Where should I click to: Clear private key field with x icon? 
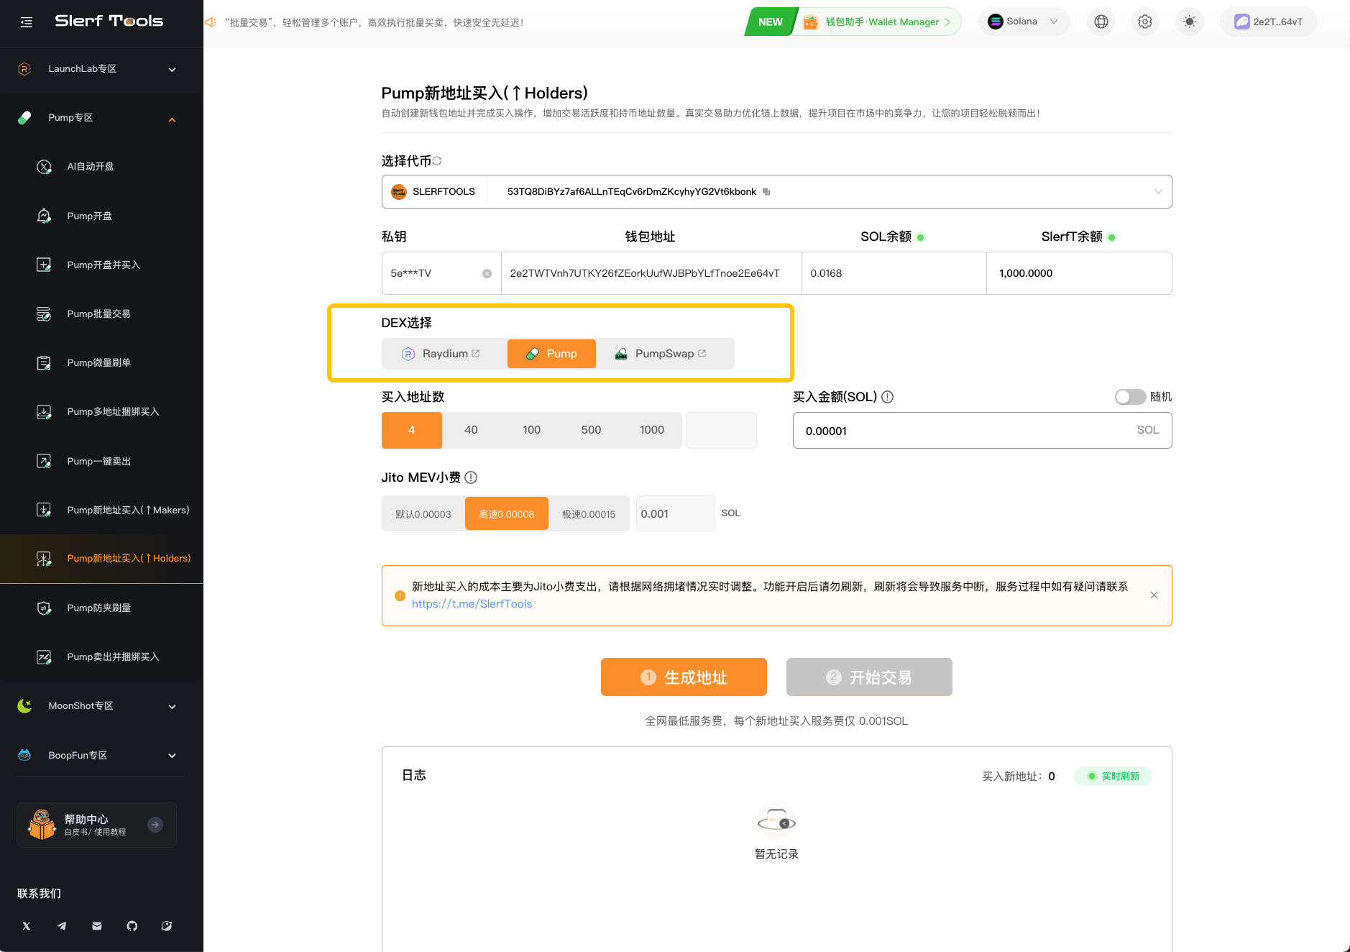[x=487, y=273]
